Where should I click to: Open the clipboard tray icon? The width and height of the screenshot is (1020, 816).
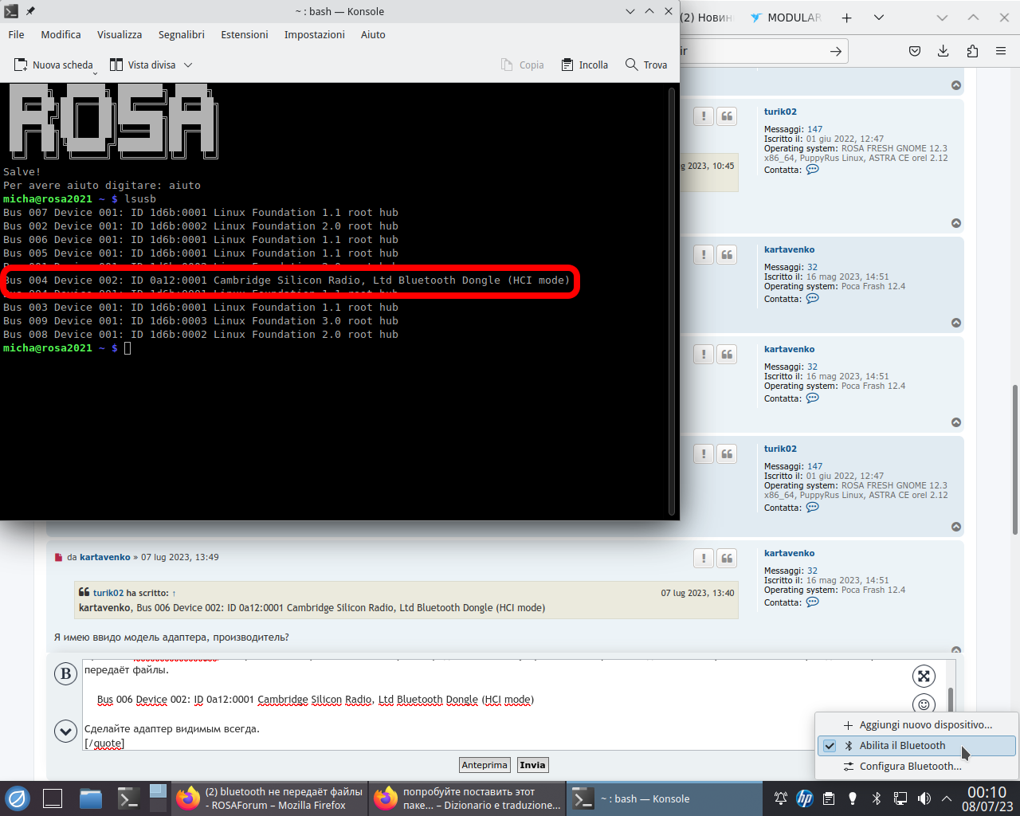click(829, 798)
